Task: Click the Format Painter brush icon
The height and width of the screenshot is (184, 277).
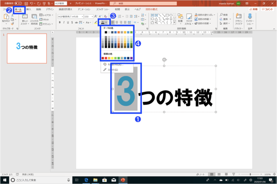Action: coord(12,23)
